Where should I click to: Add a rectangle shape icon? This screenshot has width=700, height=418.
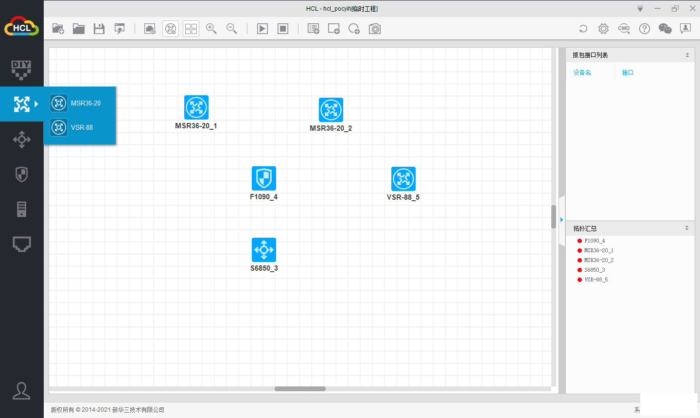coord(334,29)
